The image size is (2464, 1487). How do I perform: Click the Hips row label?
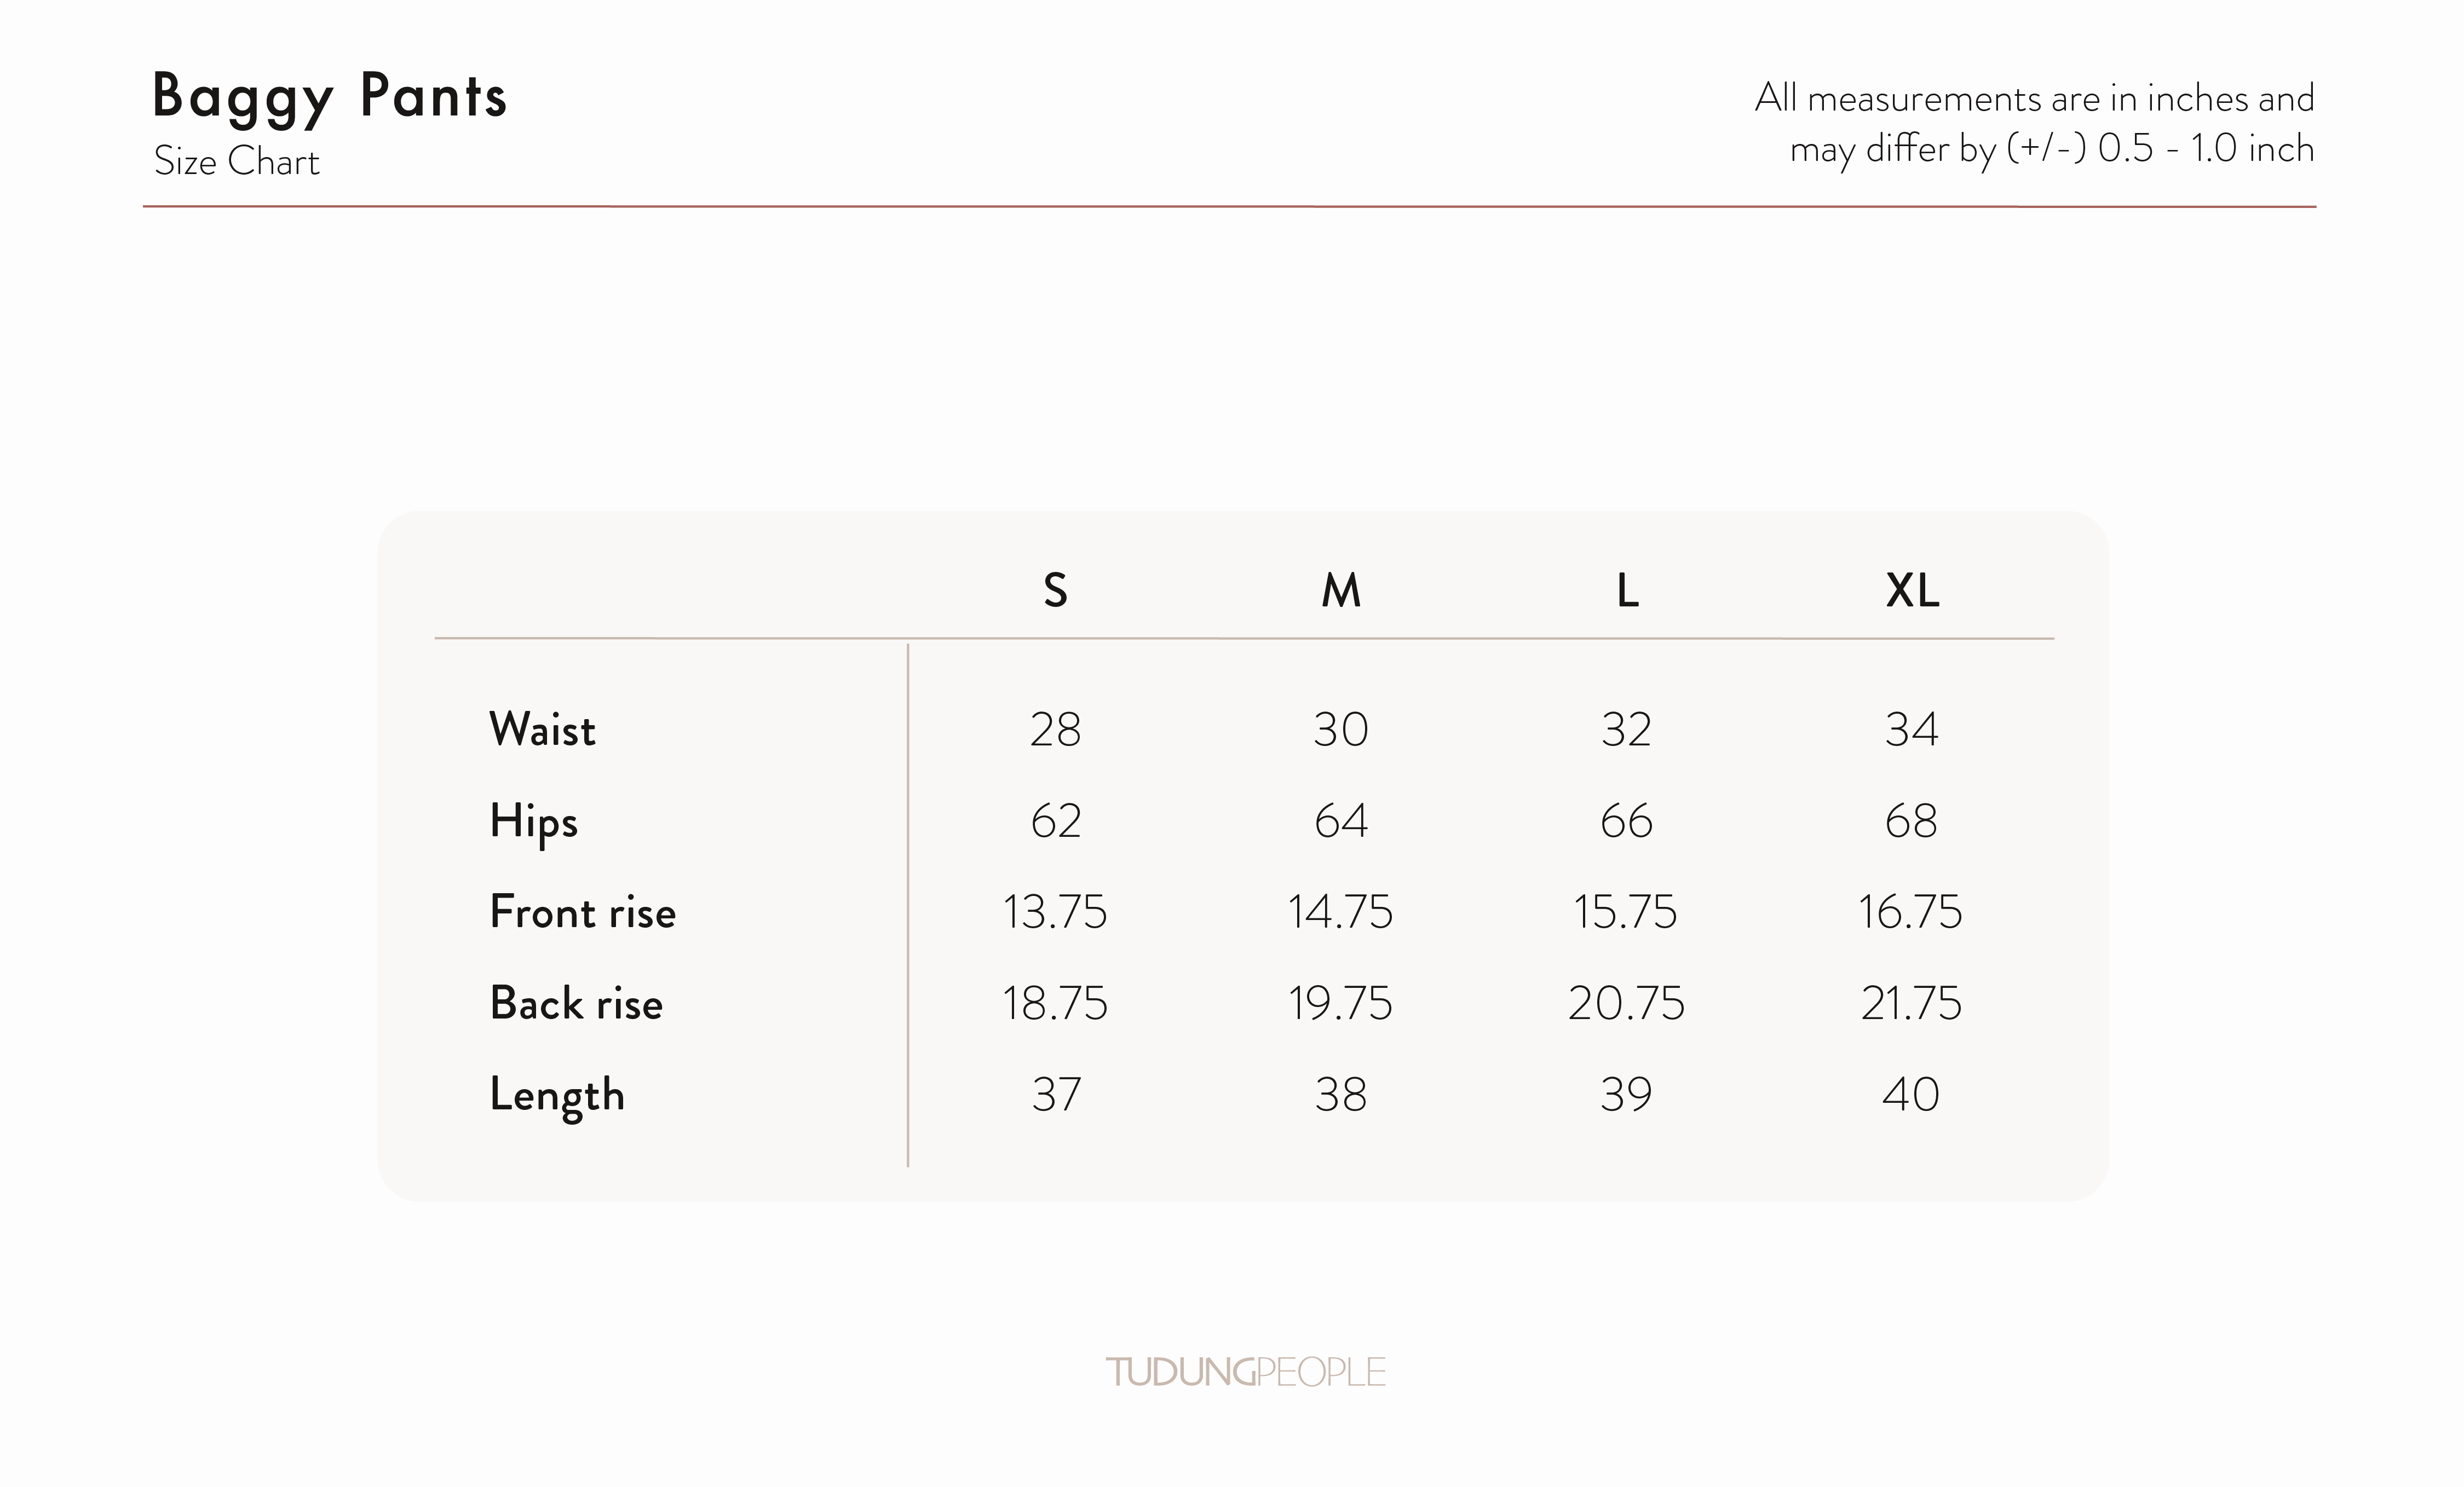tap(533, 823)
